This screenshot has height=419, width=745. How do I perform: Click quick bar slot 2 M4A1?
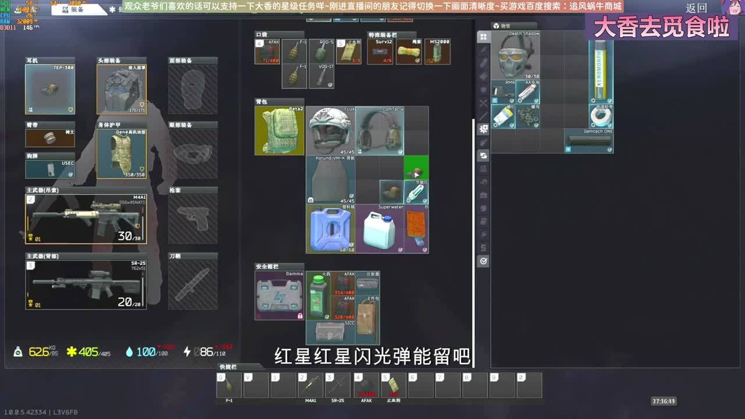pos(310,385)
